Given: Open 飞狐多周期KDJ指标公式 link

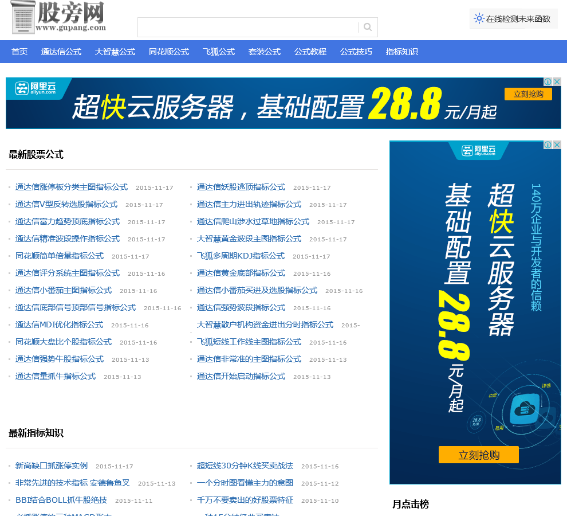Looking at the screenshot, I should coord(241,256).
